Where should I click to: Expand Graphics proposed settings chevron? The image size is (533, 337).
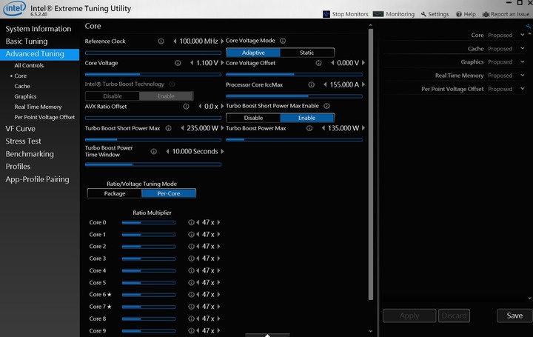(523, 61)
